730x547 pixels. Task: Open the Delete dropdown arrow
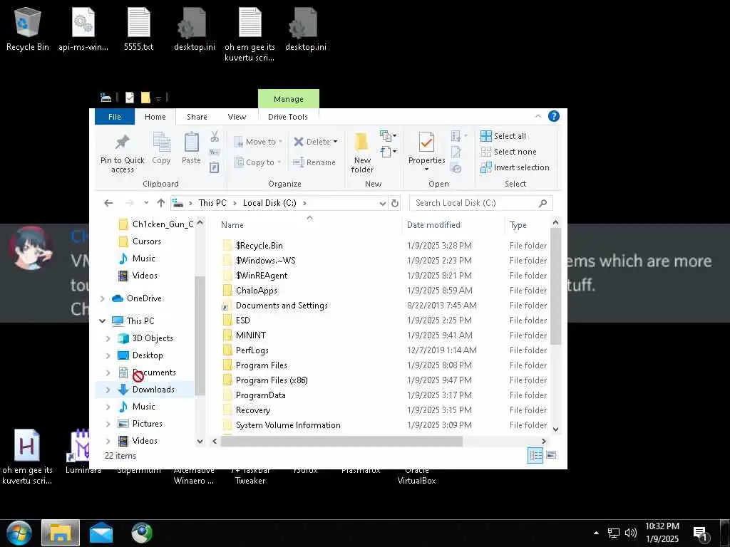coord(335,142)
